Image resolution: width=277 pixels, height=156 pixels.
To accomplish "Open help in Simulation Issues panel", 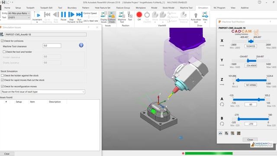I will pos(88,27).
